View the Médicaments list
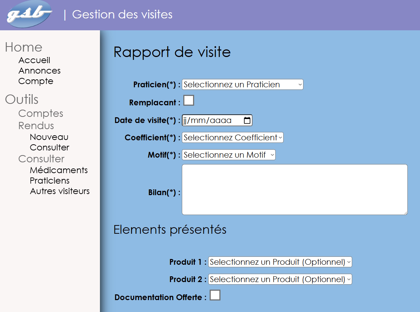Screen dimensions: 420x312 (59, 170)
